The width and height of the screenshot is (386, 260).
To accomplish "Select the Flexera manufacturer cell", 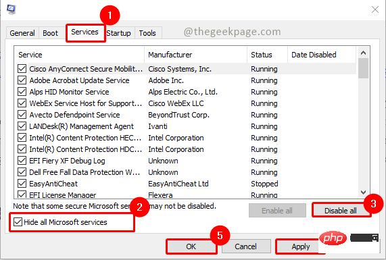I will [x=160, y=195].
